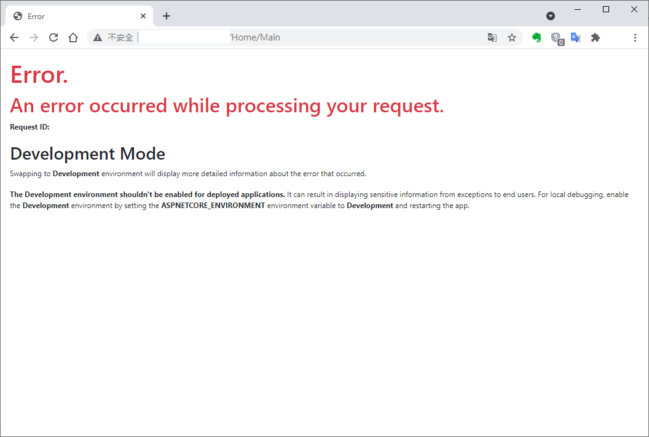Open a new tab with the plus button

tap(167, 16)
